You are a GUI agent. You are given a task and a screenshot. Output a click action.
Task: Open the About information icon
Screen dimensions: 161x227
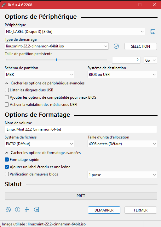18,210
